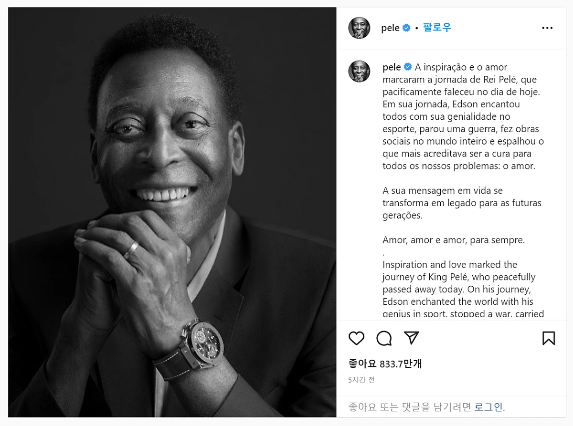This screenshot has height=426, width=573.
Task: Click the 5시간 전 timestamp
Action: pos(361,380)
